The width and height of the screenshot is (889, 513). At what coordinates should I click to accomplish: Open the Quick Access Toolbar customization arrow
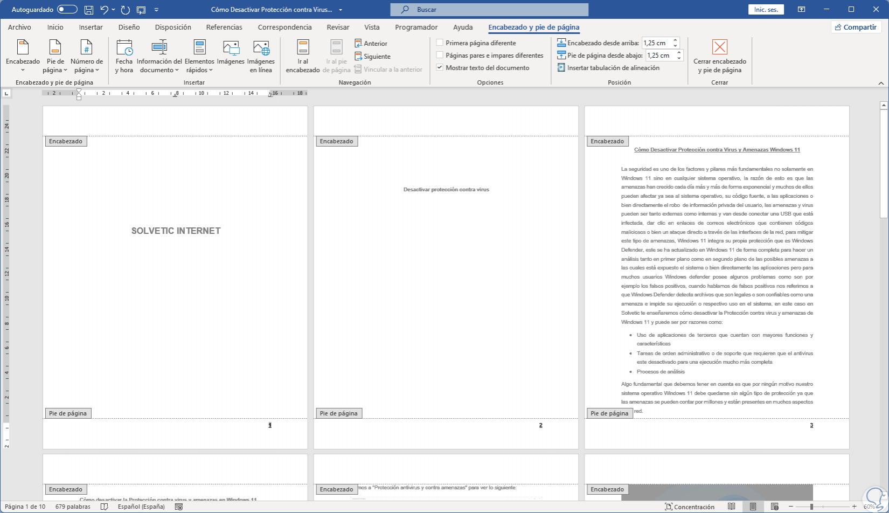click(x=156, y=10)
